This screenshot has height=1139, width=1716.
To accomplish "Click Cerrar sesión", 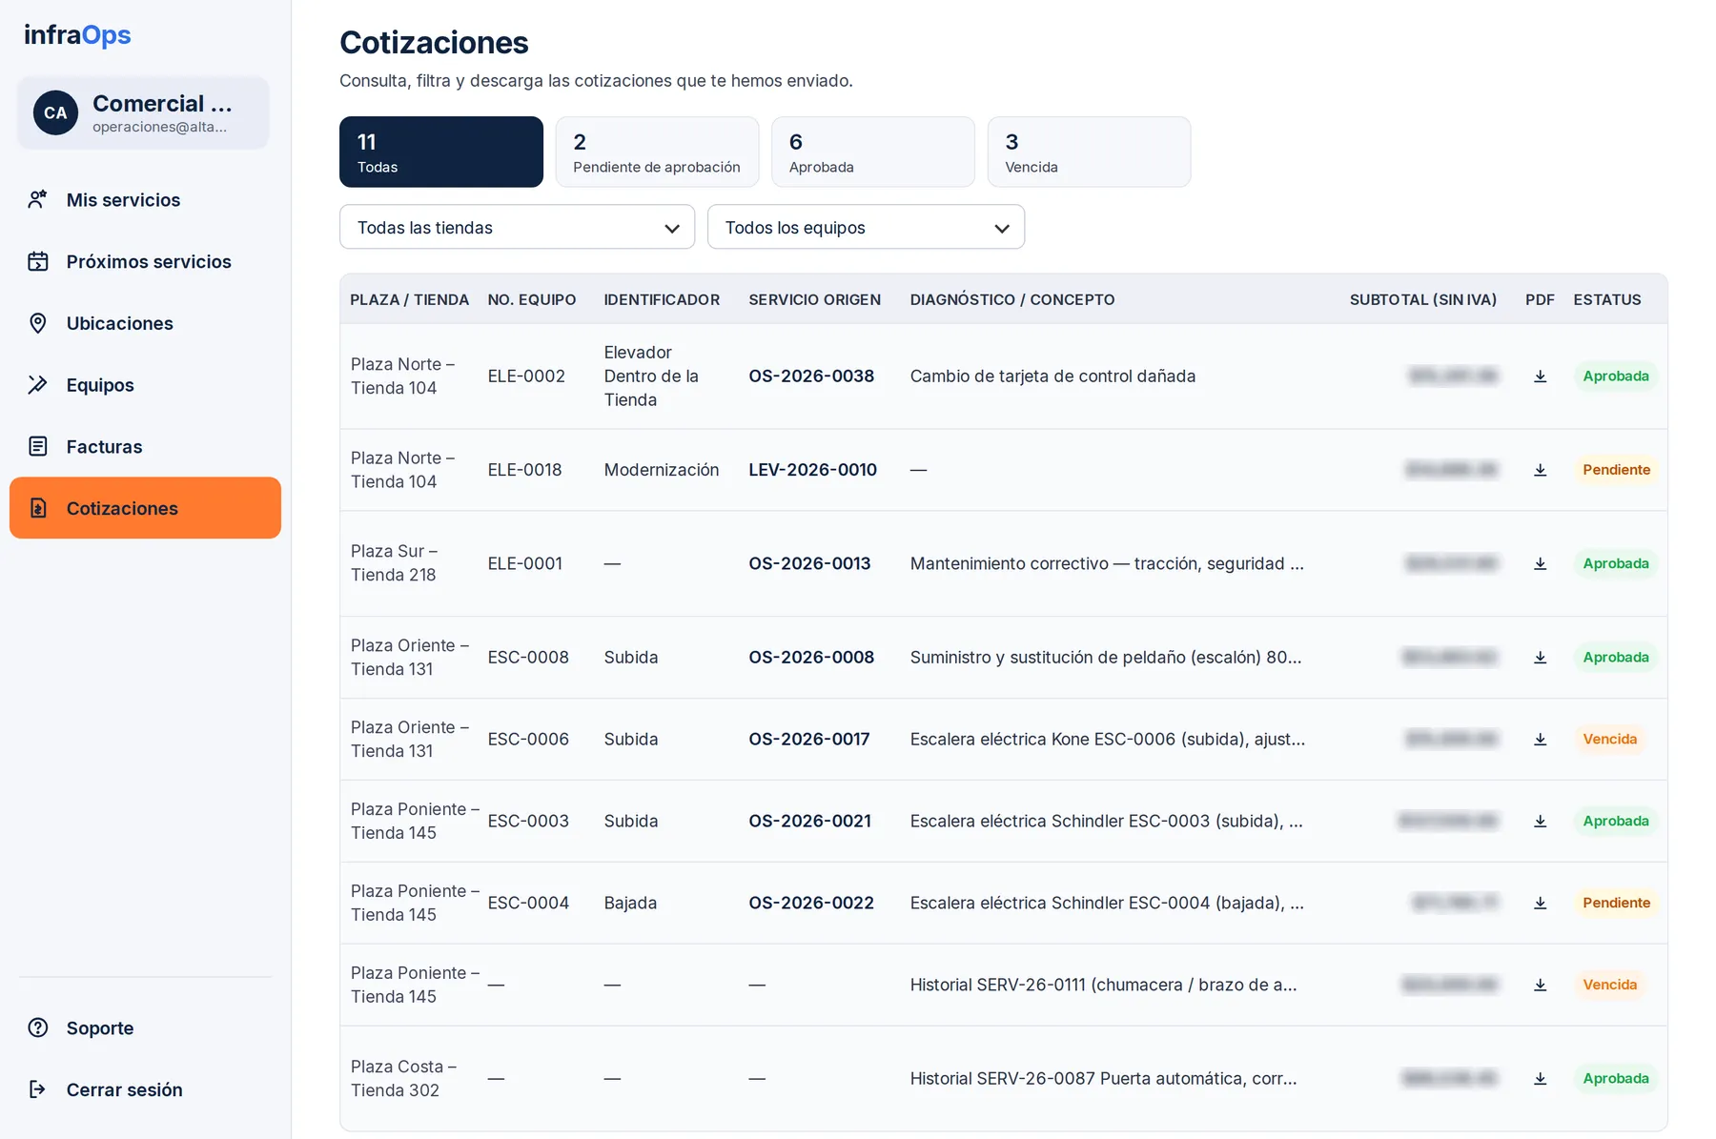I will tap(145, 1089).
